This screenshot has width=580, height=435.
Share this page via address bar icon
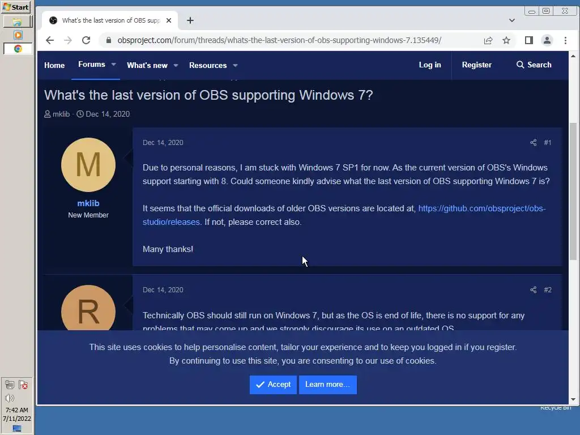488,40
